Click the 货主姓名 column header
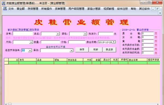The width and height of the screenshot is (164, 105). (x=75, y=60)
